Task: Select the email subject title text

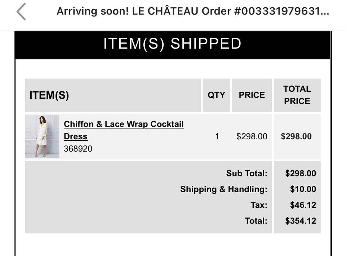Action: click(193, 11)
